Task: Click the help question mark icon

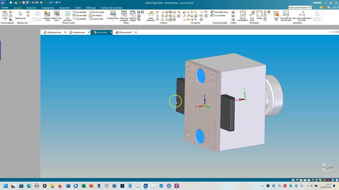Action: [328, 7]
